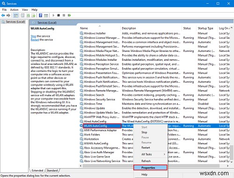Click the Export List toolbar icon
This screenshot has height=178, width=234.
pos(33,15)
